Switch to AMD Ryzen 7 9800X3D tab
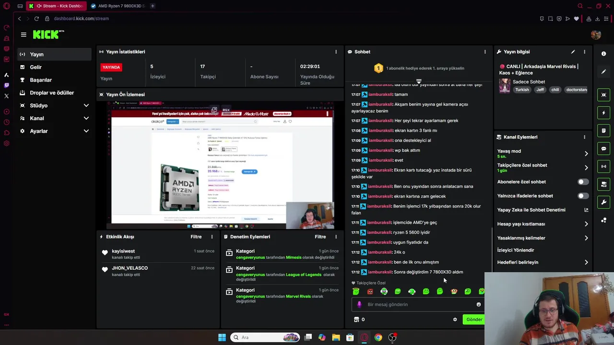 click(x=118, y=6)
